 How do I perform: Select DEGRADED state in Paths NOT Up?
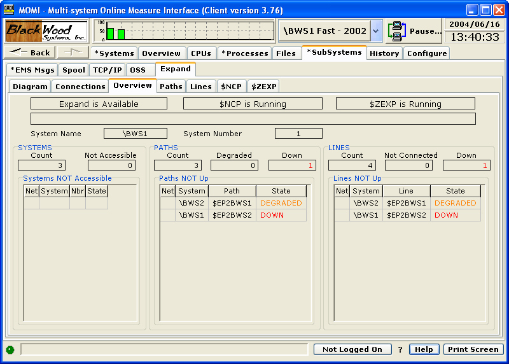281,203
